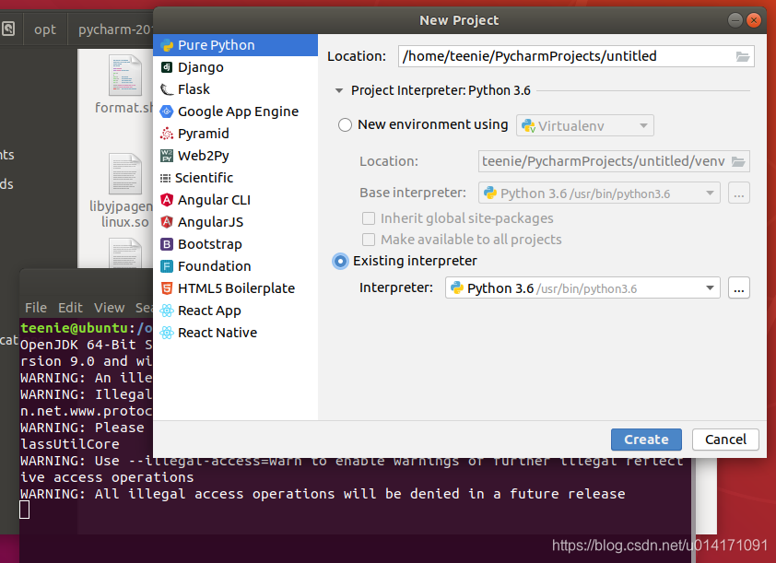Open the terminal Edit menu
Image resolution: width=776 pixels, height=563 pixels.
[x=70, y=308]
